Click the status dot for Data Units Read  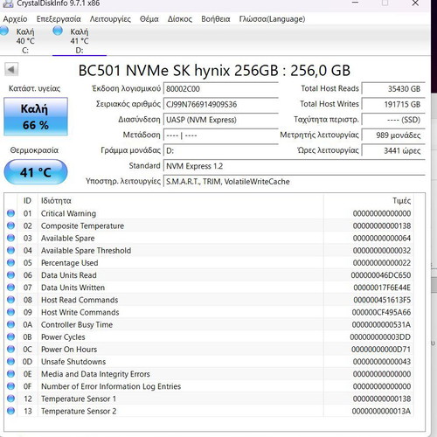[10, 275]
